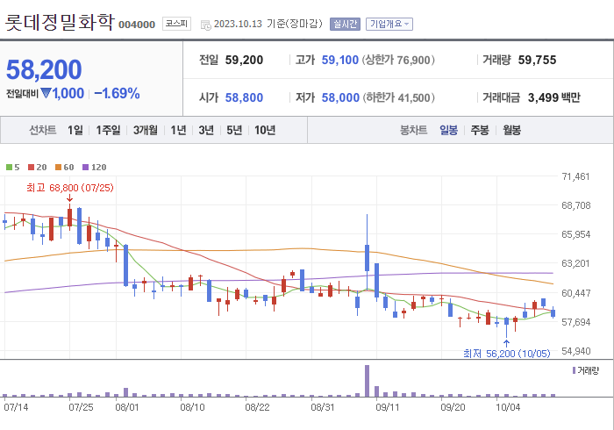
Task: Click the green 5-day moving average swatch
Action: coord(9,168)
